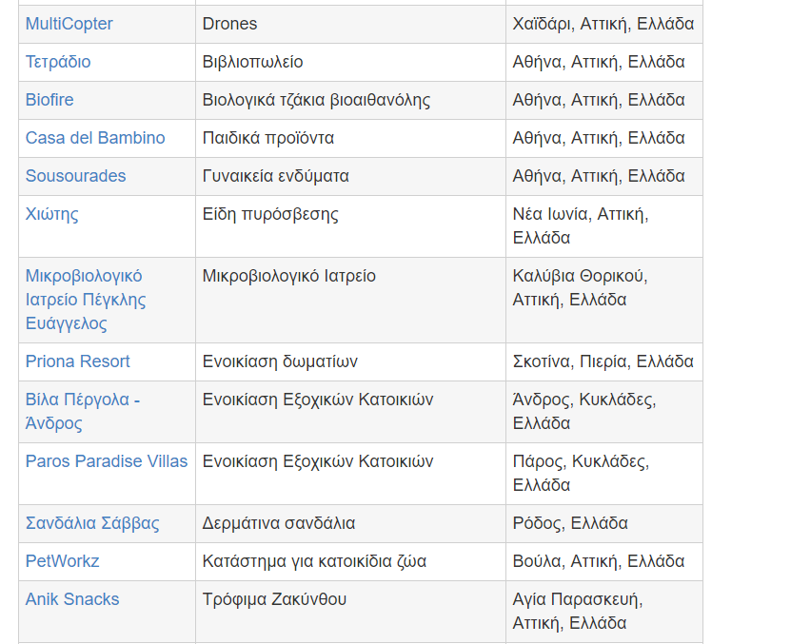The height and width of the screenshot is (644, 791).
Task: Select the Χαϊδάρι, Αττική, Ελλάδα cell
Action: pyautogui.click(x=603, y=24)
